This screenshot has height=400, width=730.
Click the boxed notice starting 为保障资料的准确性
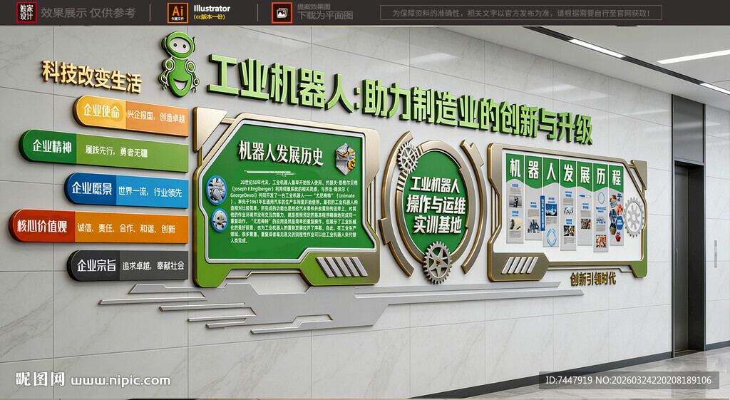coord(521,13)
